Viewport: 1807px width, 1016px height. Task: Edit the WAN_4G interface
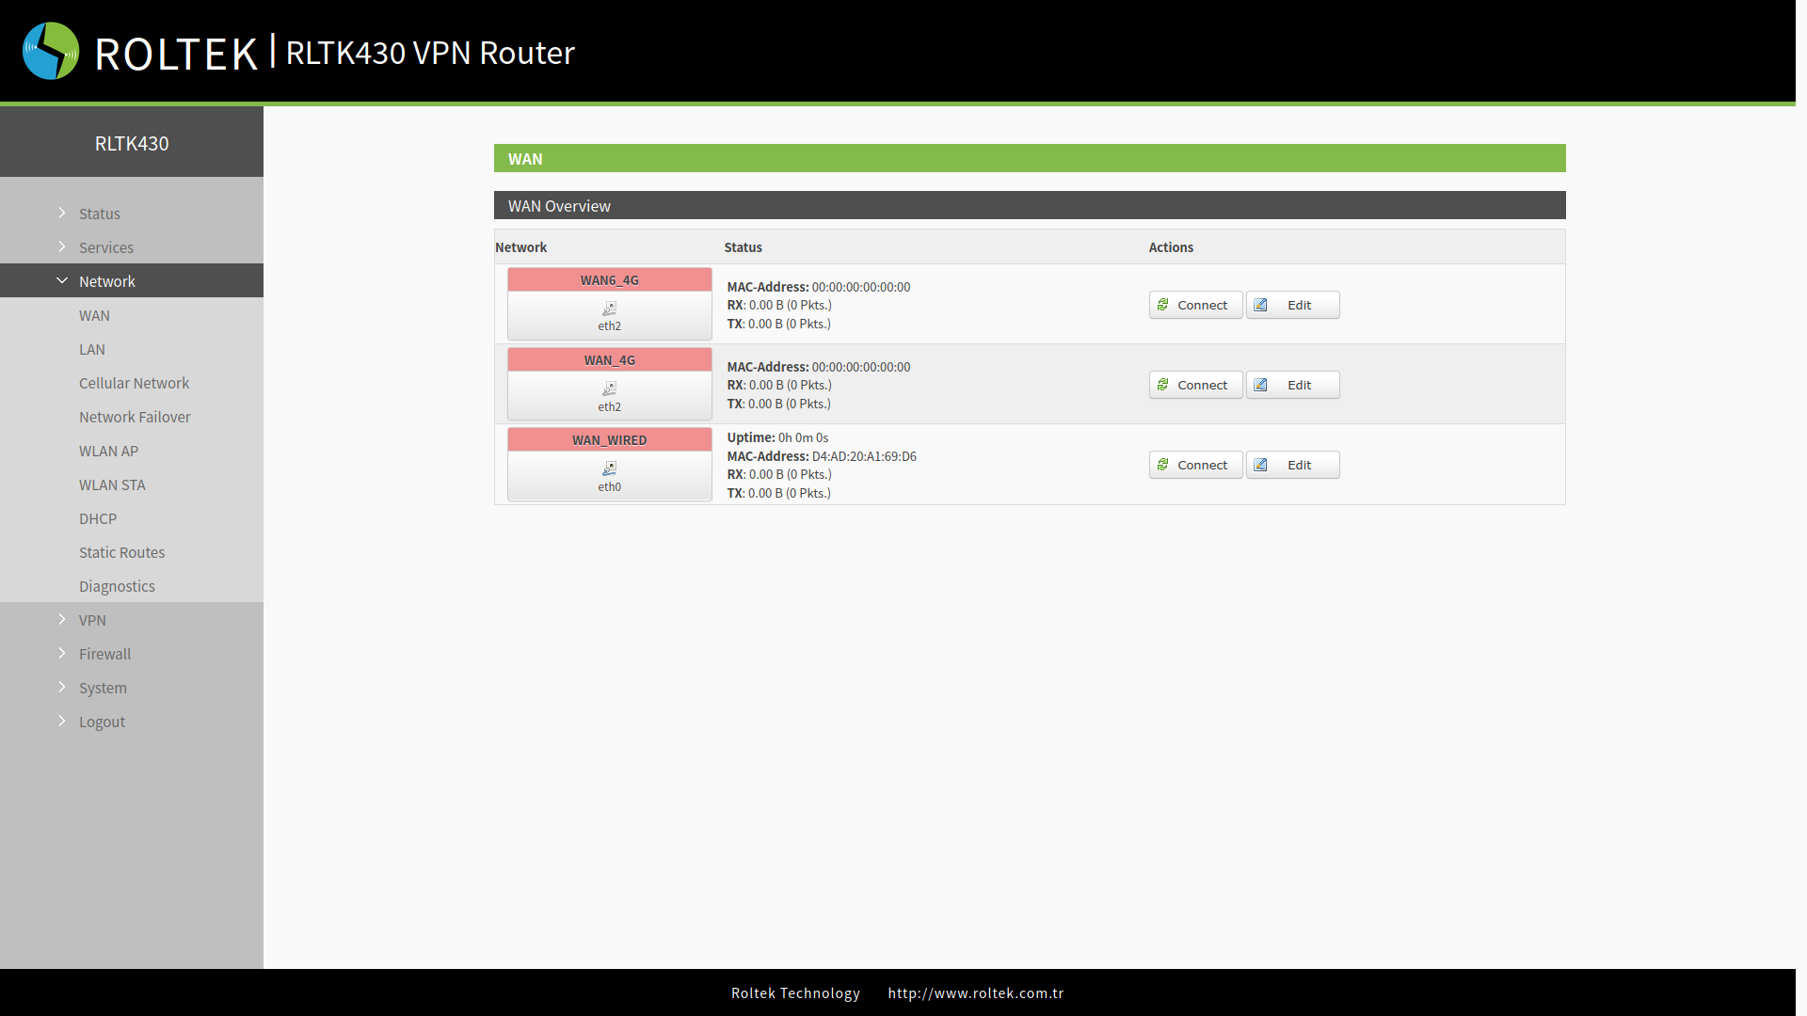1292,385
